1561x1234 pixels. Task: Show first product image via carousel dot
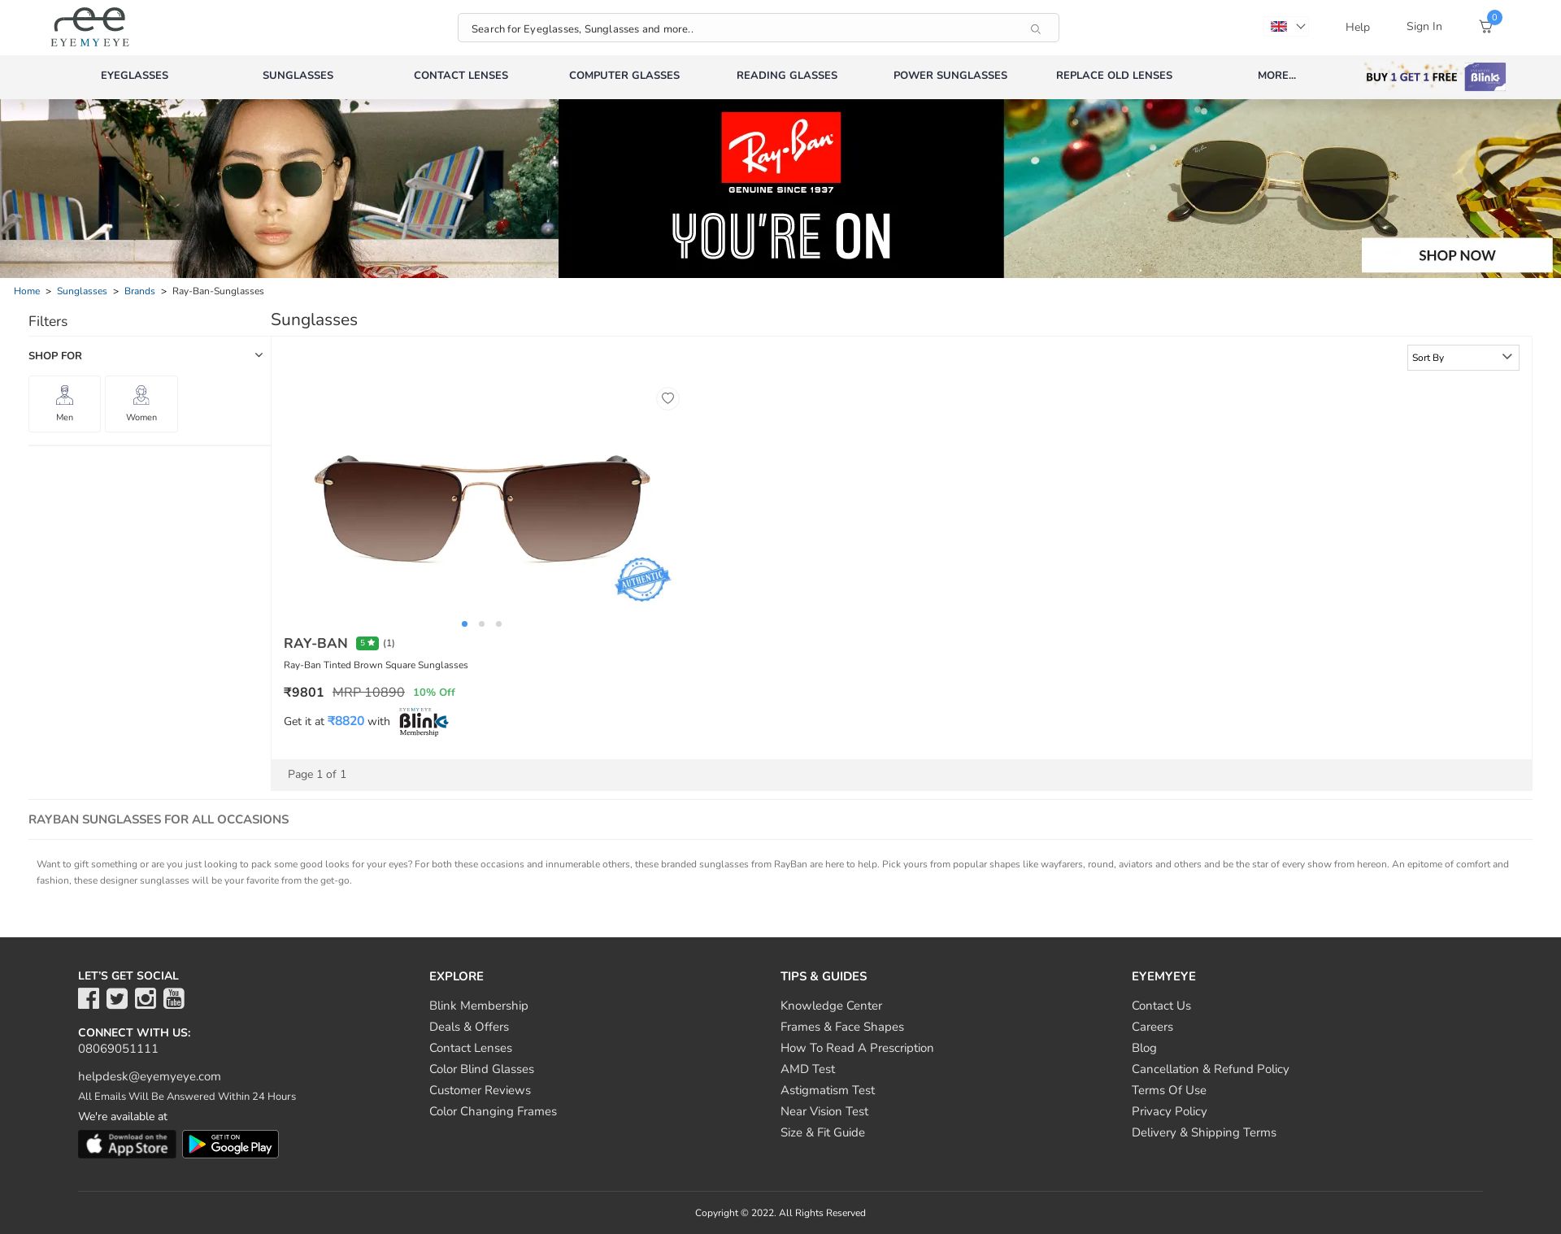(x=464, y=624)
